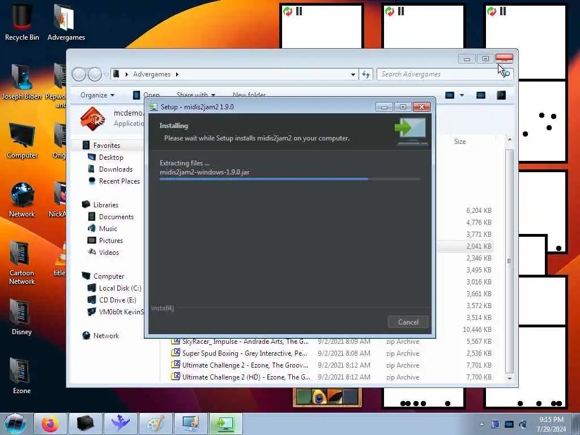Select the Ezone desktop icon
The height and width of the screenshot is (435, 580).
[x=22, y=376]
